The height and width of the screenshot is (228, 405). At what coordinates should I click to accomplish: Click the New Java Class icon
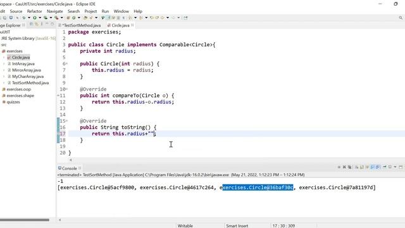pyautogui.click(x=73, y=18)
